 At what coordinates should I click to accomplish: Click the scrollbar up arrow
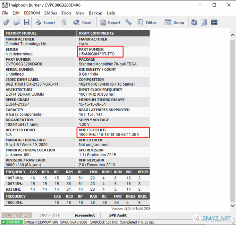click(233, 35)
